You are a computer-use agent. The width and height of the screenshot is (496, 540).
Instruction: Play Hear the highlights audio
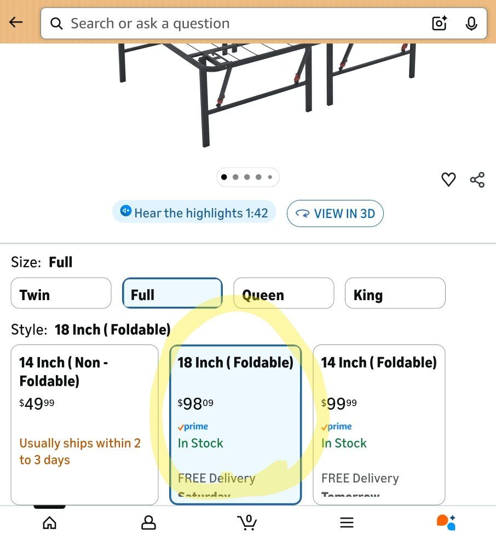click(194, 212)
